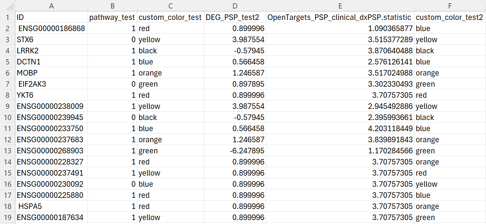Screen dimensions: 486x224
Task: Click the blue value next to ENSG00000186868
Action: click(x=450, y=28)
